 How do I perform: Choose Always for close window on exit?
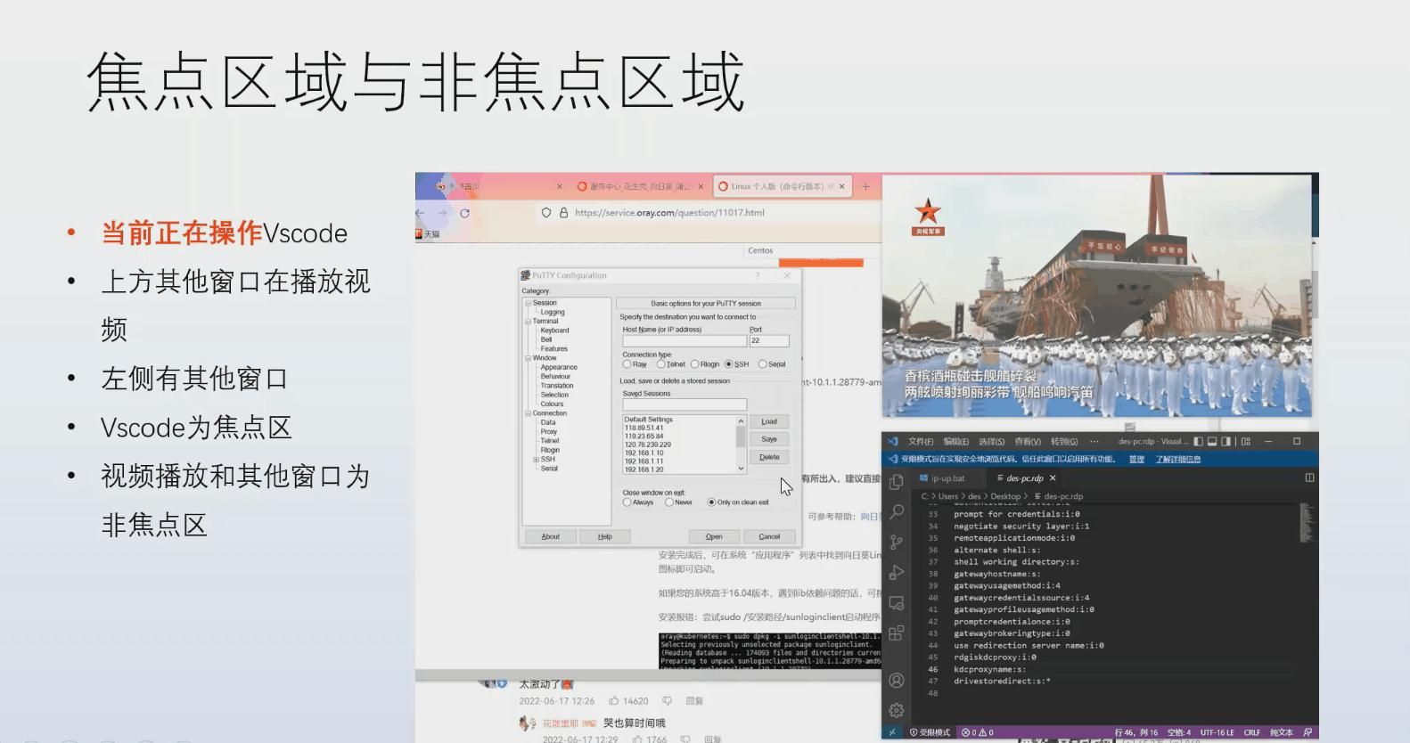[627, 502]
